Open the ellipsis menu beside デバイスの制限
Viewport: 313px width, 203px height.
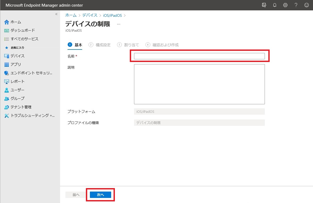pos(119,24)
